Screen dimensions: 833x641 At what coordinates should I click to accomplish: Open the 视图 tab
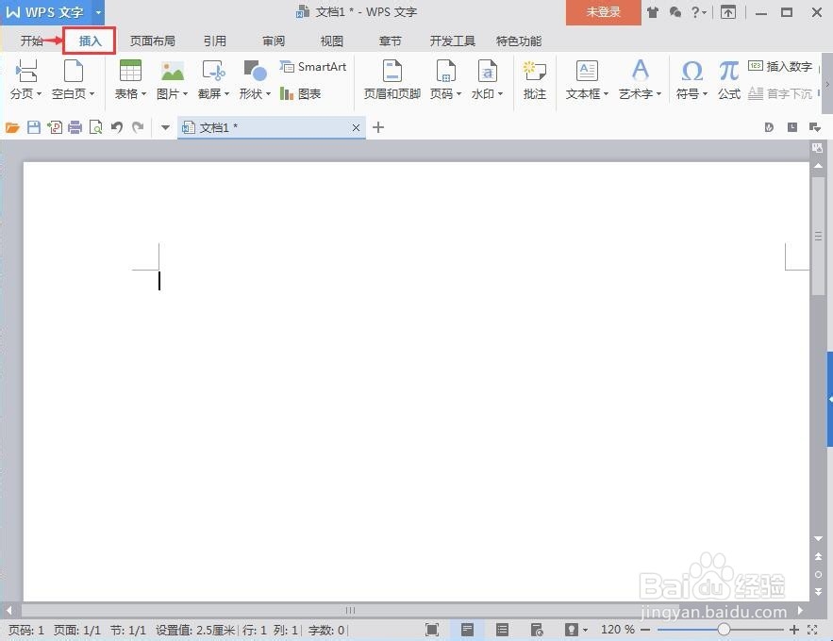pos(331,41)
